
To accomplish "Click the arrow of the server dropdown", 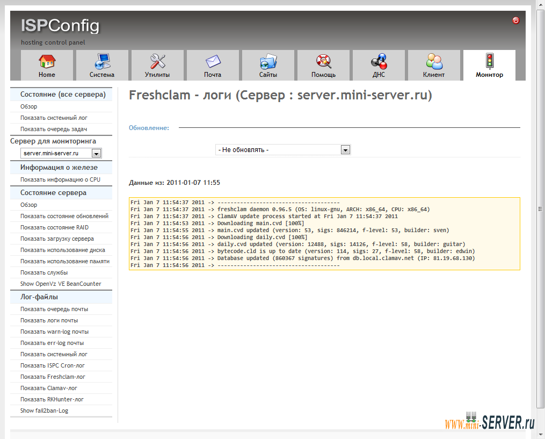I will coord(96,153).
